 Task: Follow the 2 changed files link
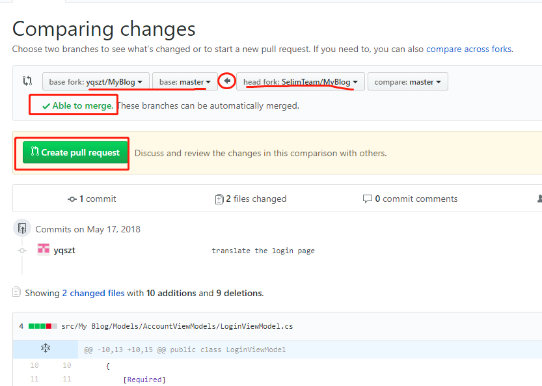pos(94,292)
